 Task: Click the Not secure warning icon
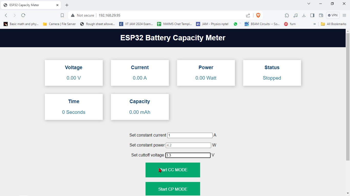tap(73, 15)
